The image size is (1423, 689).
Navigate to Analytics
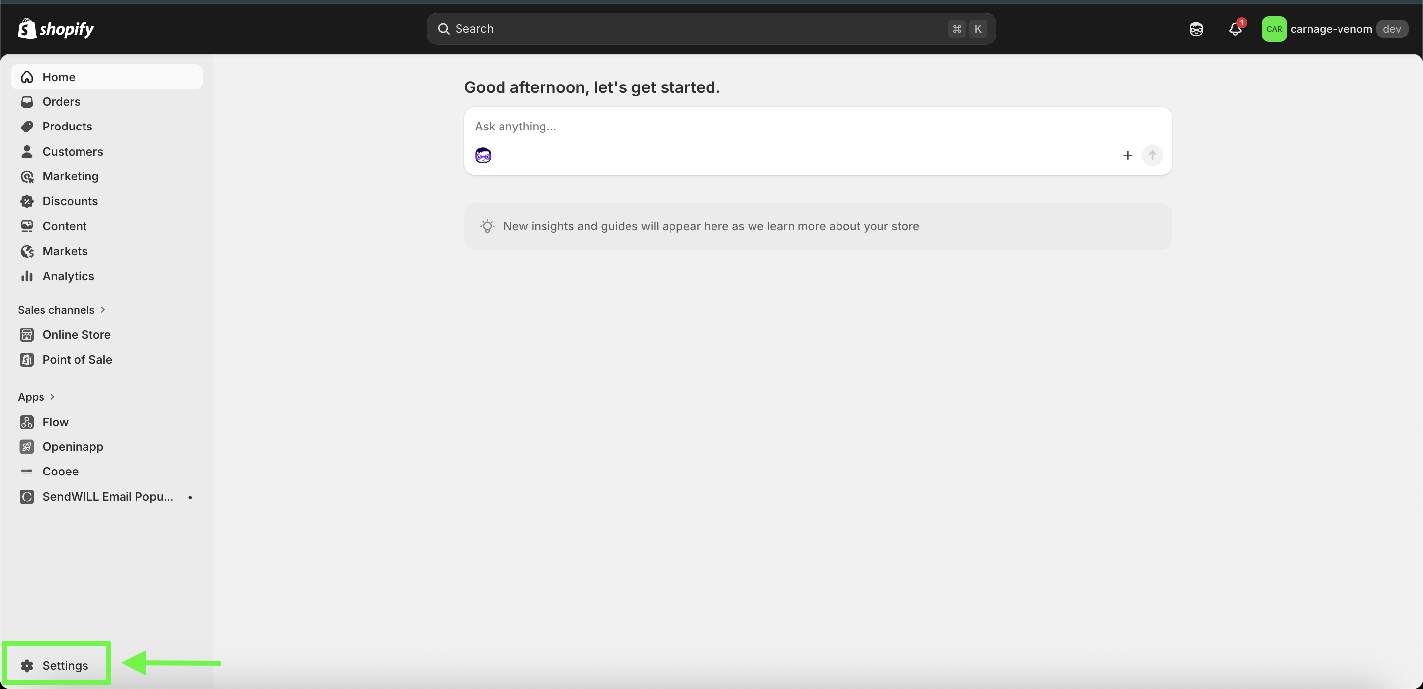tap(68, 276)
